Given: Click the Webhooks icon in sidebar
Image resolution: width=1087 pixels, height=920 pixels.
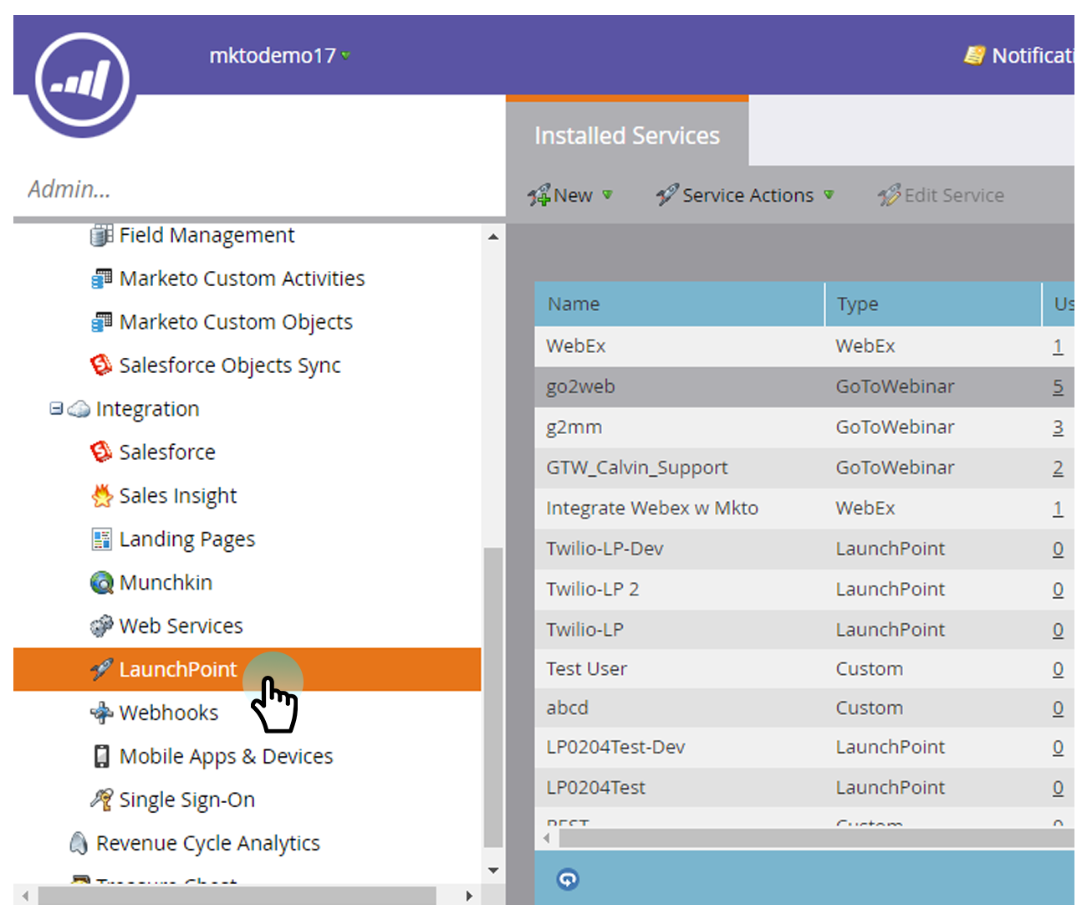Looking at the screenshot, I should point(101,713).
